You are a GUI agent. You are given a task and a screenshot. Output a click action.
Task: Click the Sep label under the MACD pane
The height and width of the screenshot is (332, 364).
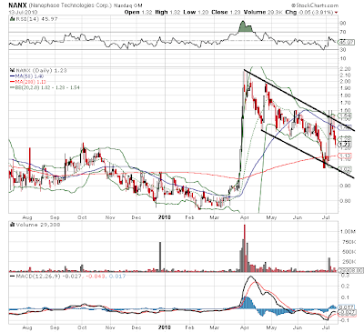(55, 327)
